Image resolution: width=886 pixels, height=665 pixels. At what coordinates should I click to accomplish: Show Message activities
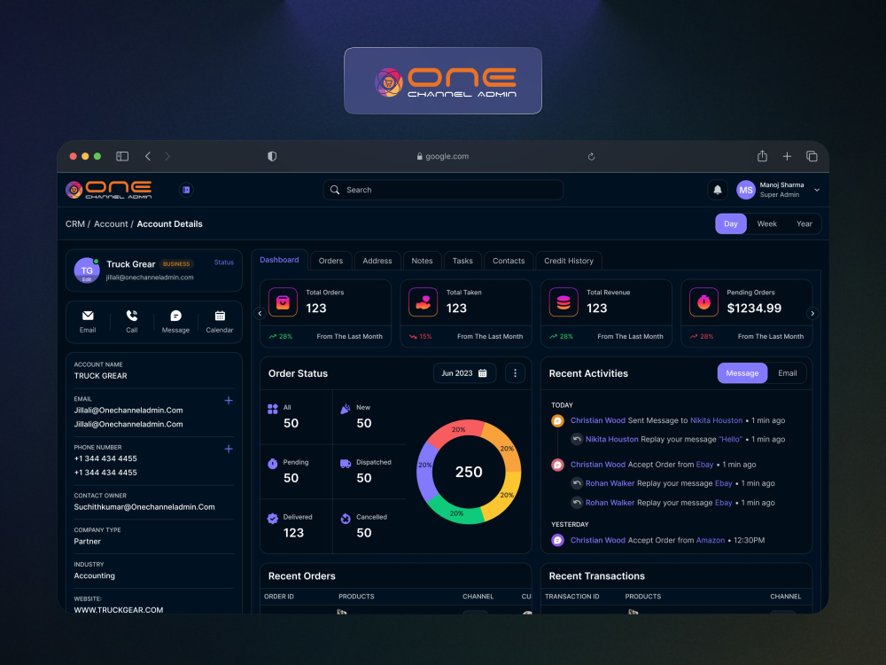(742, 373)
